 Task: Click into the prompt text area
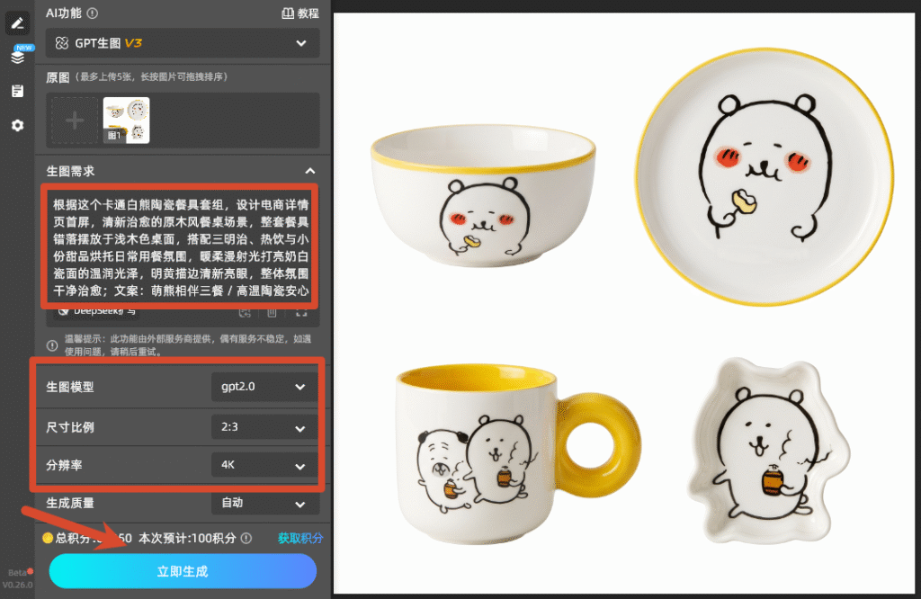click(180, 246)
